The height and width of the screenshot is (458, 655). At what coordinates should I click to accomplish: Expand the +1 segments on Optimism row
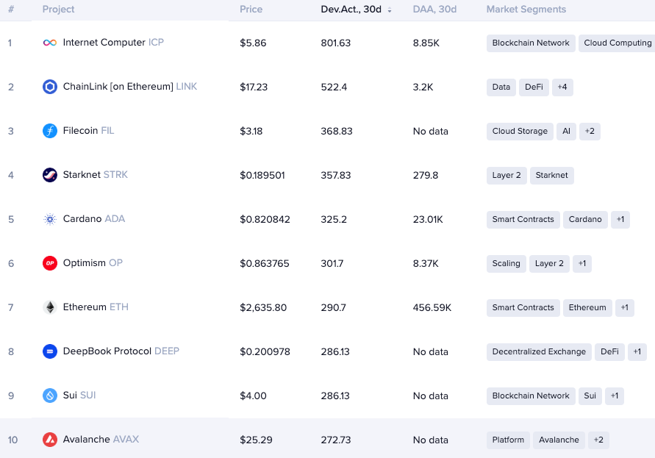click(x=582, y=263)
